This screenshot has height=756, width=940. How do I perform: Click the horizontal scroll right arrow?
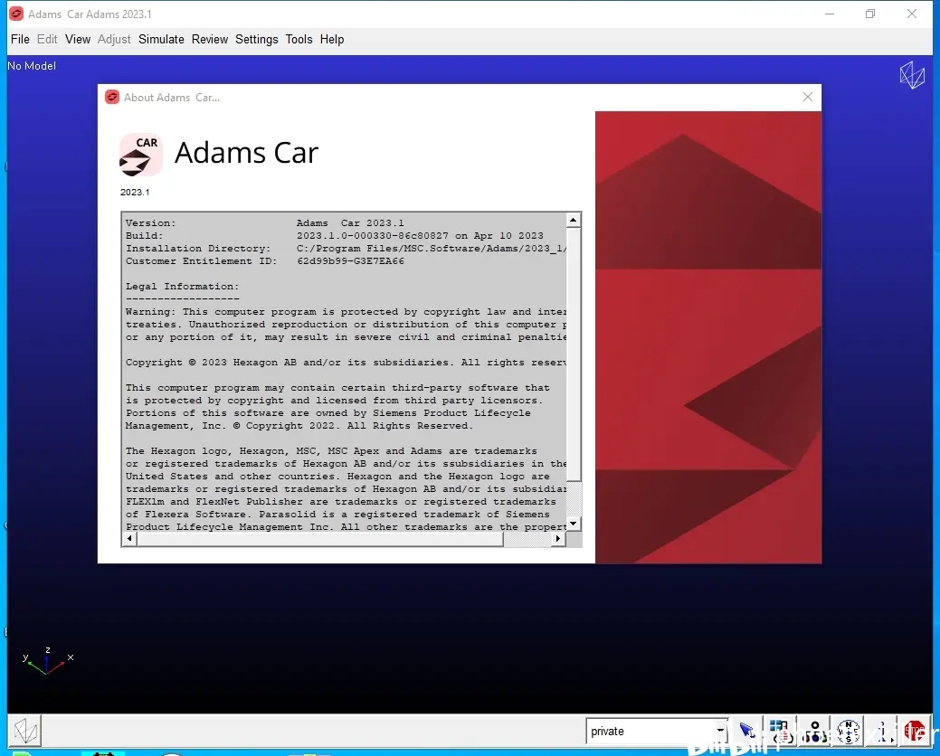[x=558, y=539]
